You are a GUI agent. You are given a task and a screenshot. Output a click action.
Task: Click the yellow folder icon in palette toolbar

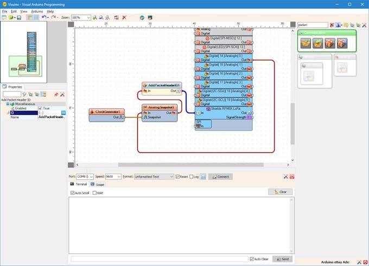pyautogui.click(x=346, y=25)
